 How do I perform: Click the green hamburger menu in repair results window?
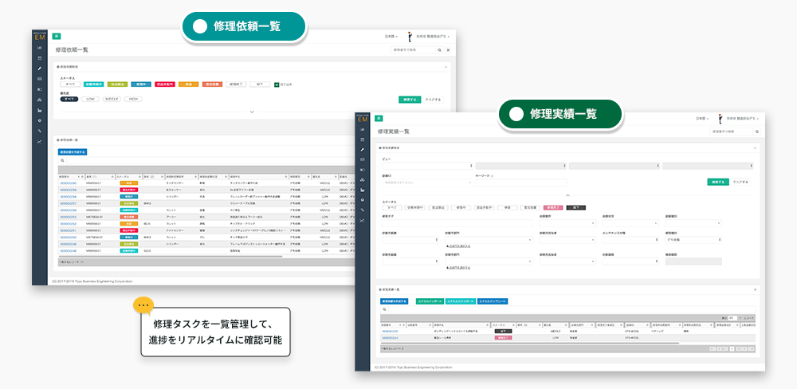pyautogui.click(x=378, y=118)
